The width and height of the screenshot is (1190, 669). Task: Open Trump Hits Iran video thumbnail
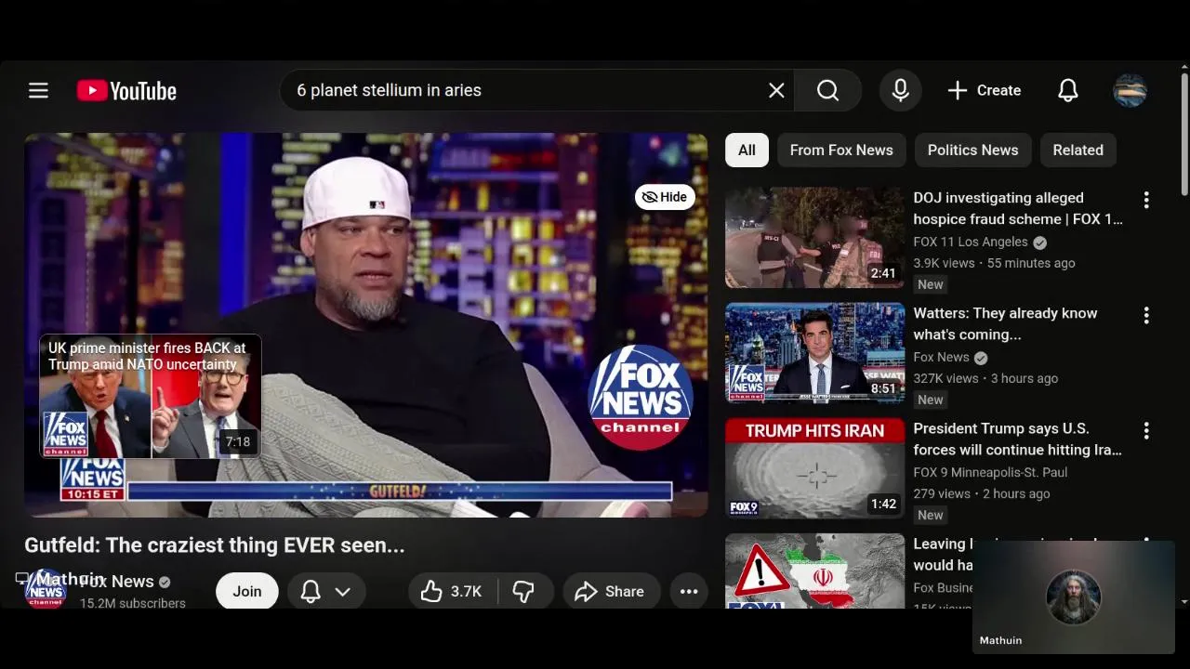(814, 468)
